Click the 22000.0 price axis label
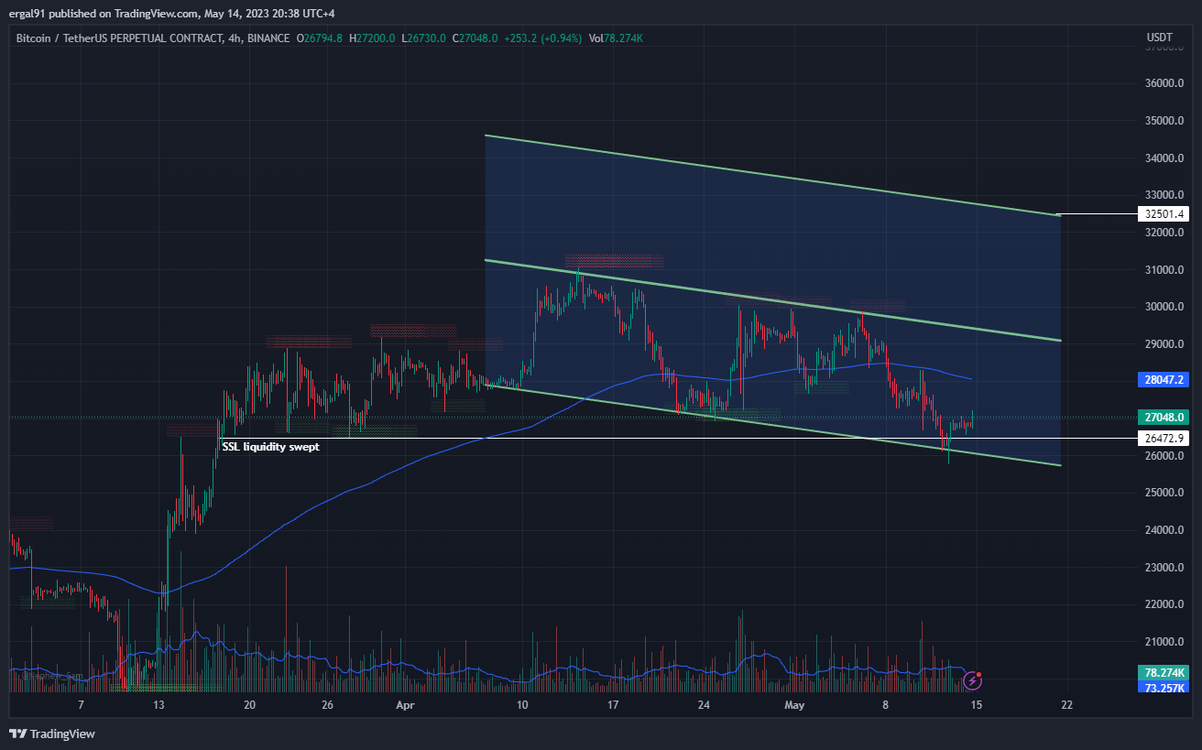1202x750 pixels. point(1163,604)
